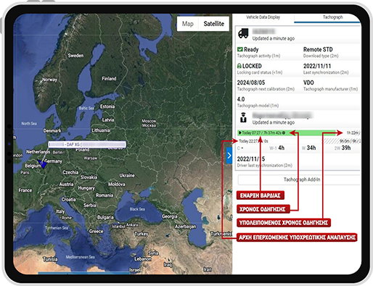Click the green Ready checkmark icon
The width and height of the screenshot is (373, 286).
click(x=239, y=49)
